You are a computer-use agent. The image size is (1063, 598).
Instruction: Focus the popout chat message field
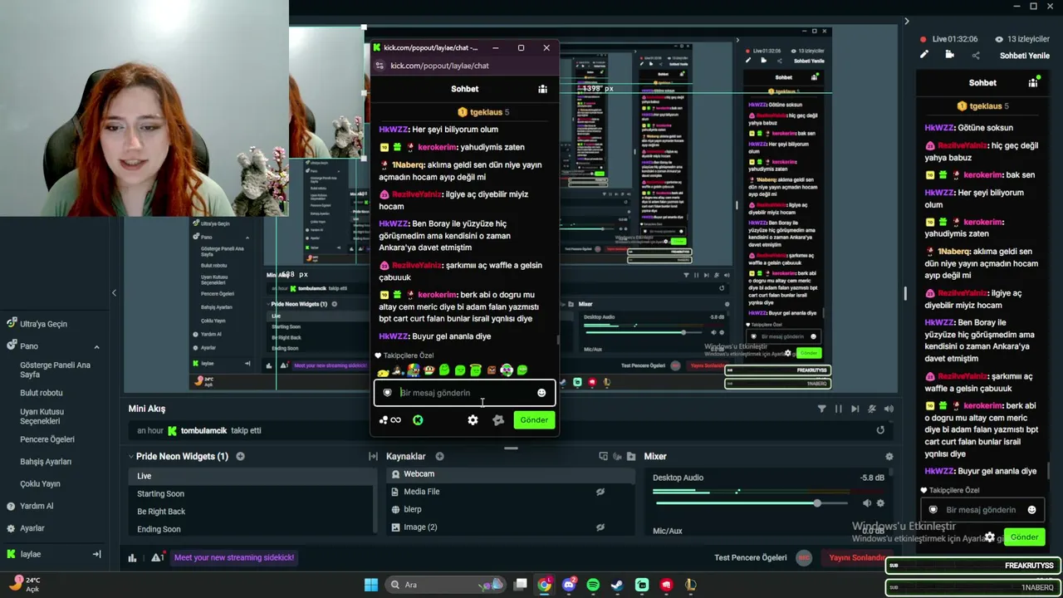point(463,393)
